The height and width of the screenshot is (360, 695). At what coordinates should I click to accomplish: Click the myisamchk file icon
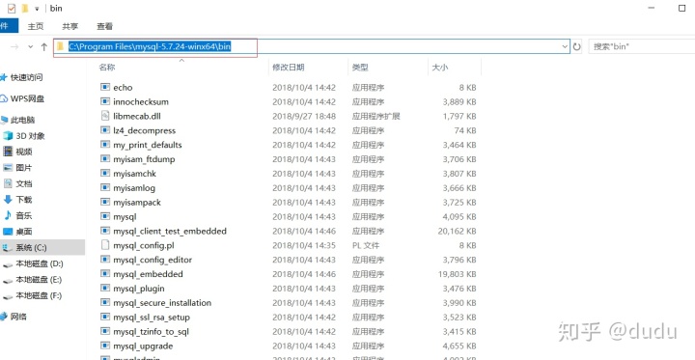(x=105, y=174)
